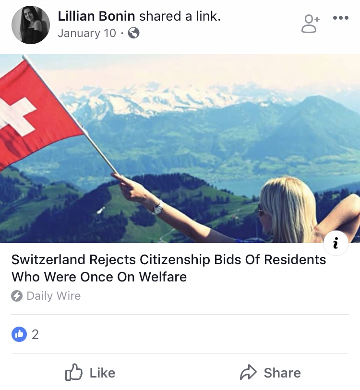The width and height of the screenshot is (360, 390).
Task: Open the Swiss flag article image
Action: pyautogui.click(x=180, y=148)
